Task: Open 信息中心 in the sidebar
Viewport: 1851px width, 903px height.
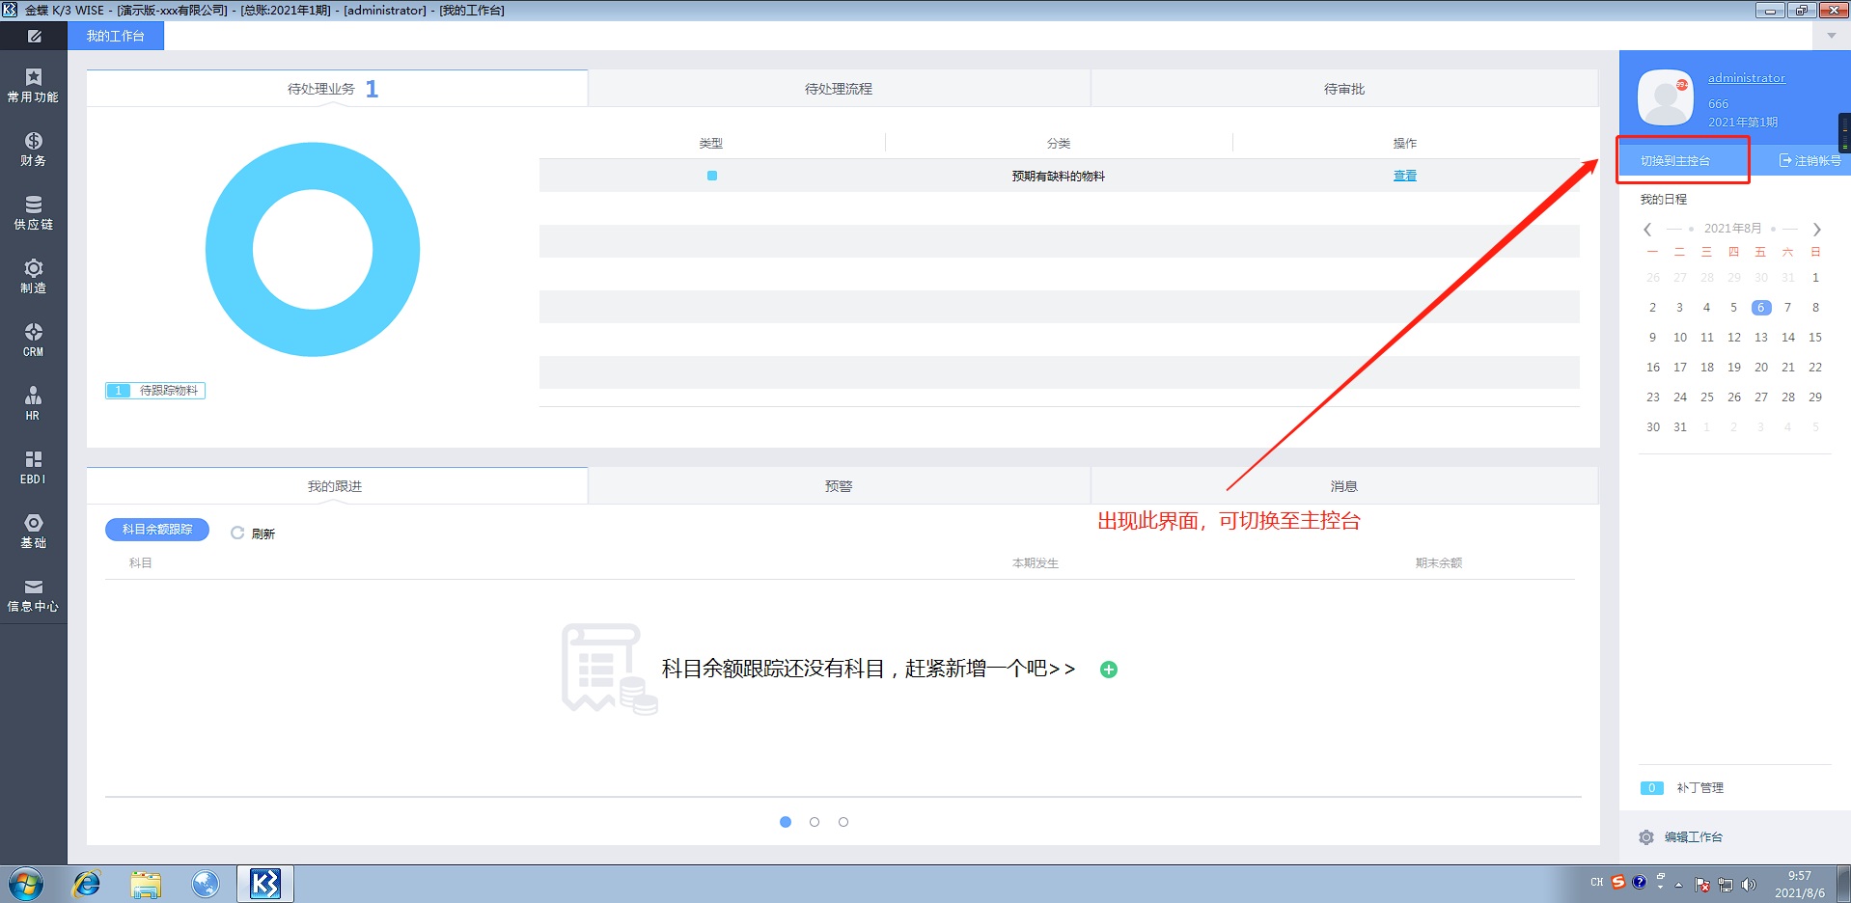Action: 33,595
